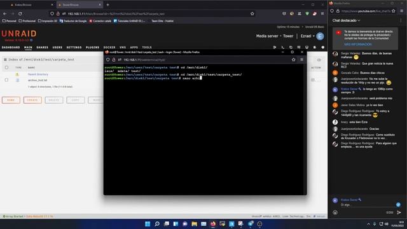The width and height of the screenshot is (407, 229).
Task: Bookmark the Unraid page with the star
Action: (252, 14)
